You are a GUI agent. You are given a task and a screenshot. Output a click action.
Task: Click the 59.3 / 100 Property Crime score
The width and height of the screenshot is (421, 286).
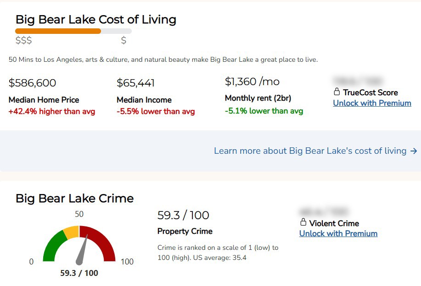tap(183, 215)
